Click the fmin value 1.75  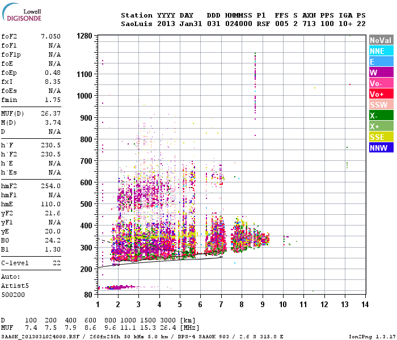click(x=53, y=100)
